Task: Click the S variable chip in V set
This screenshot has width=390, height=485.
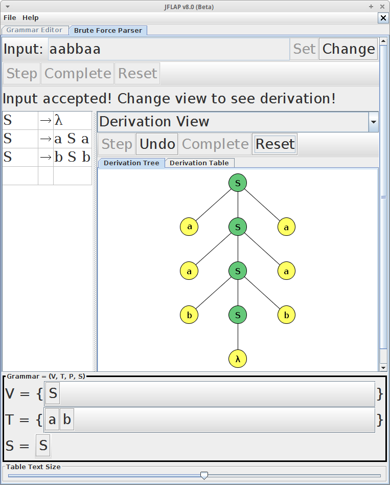Action: click(53, 393)
